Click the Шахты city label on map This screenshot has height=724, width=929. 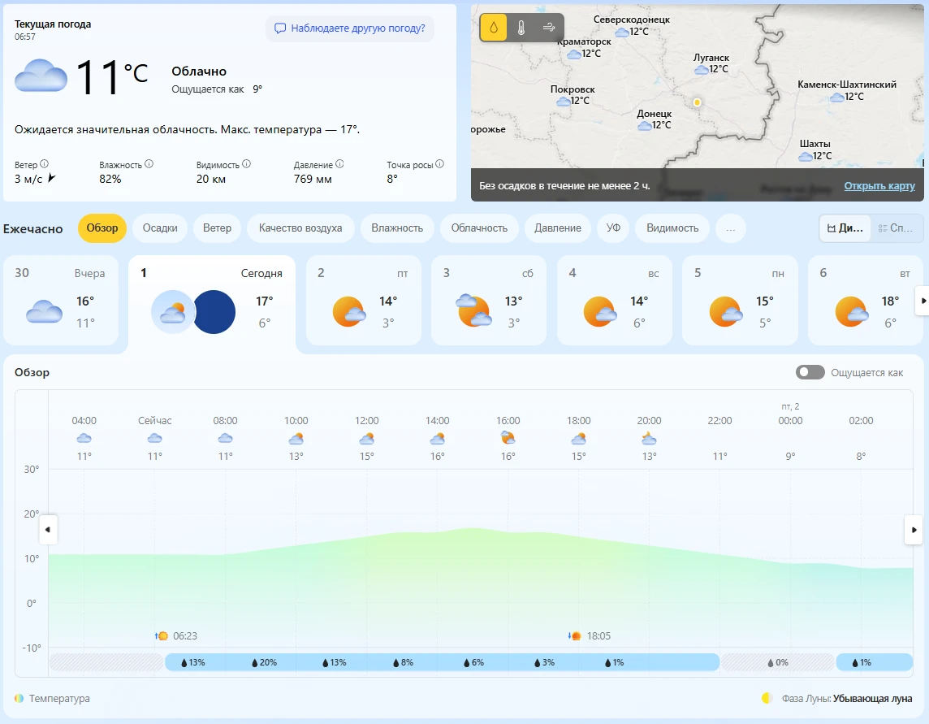[x=814, y=144]
